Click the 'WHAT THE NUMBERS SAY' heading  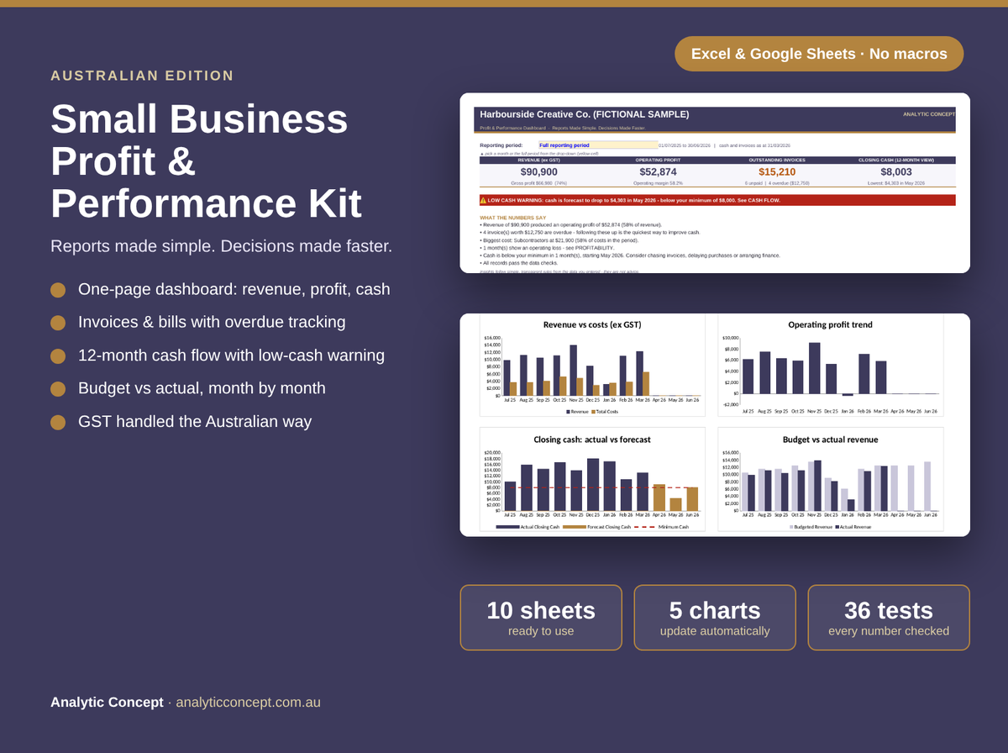tap(512, 218)
